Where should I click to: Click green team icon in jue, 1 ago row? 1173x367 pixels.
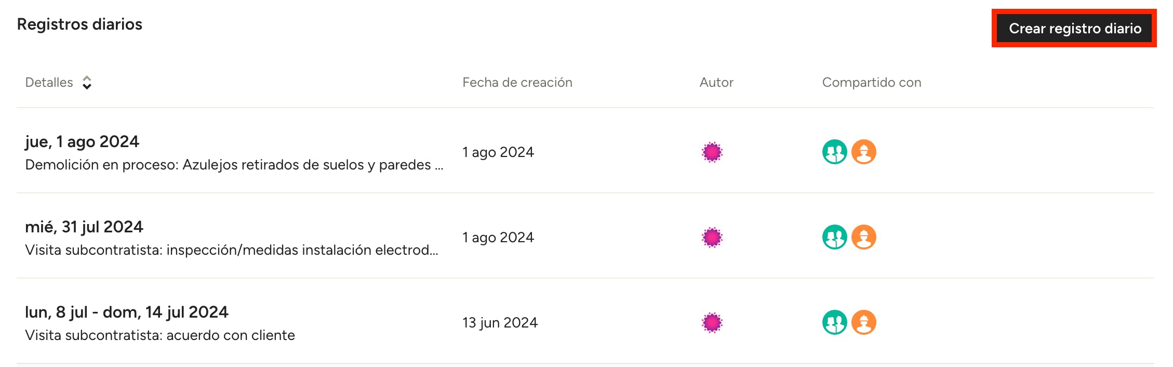834,152
